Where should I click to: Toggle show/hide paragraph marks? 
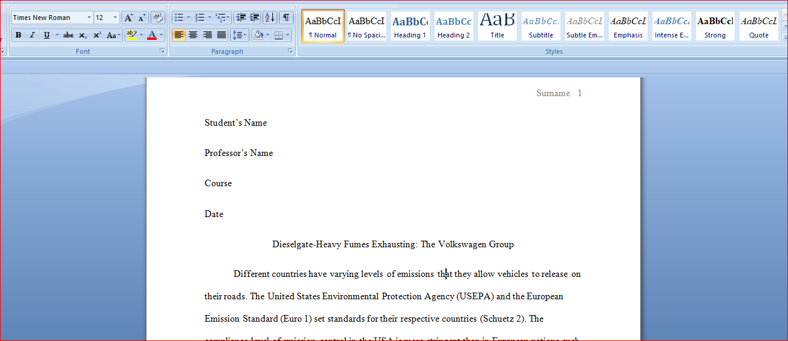286,18
